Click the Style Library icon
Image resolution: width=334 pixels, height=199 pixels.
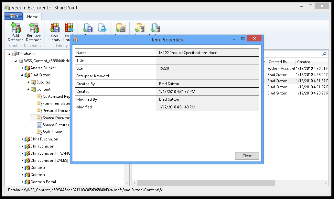click(x=39, y=132)
